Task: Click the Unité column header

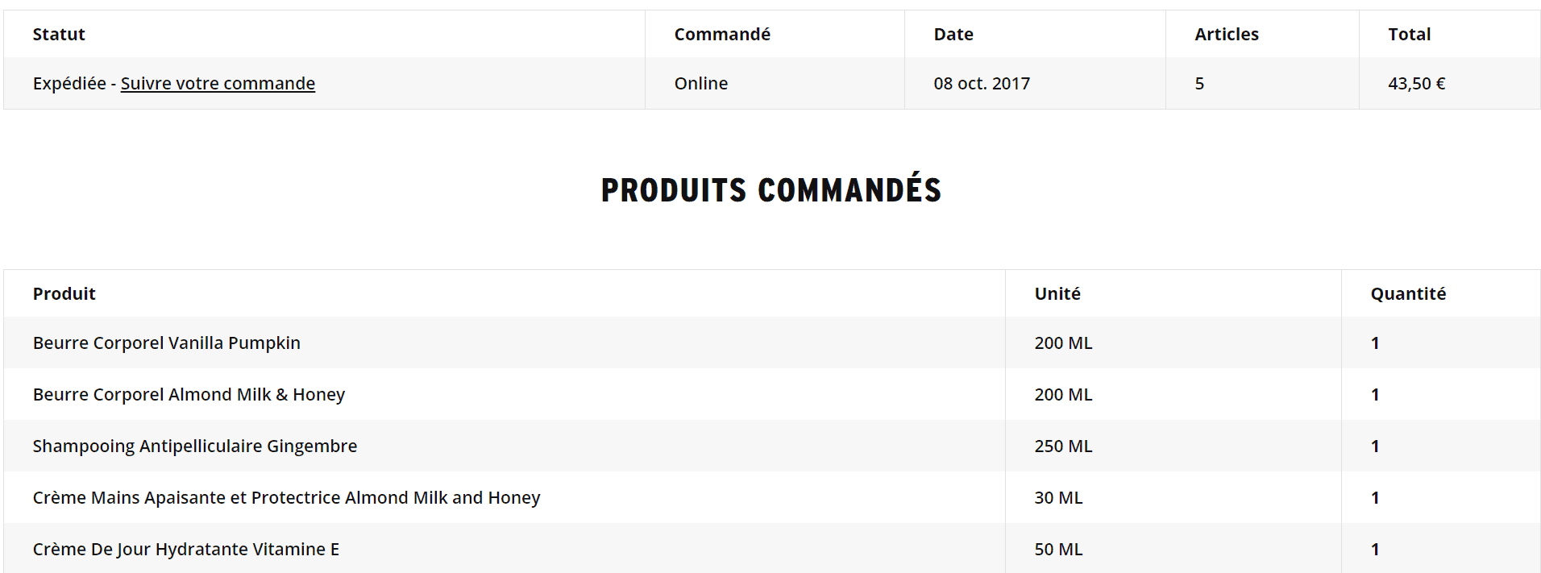Action: point(1057,293)
